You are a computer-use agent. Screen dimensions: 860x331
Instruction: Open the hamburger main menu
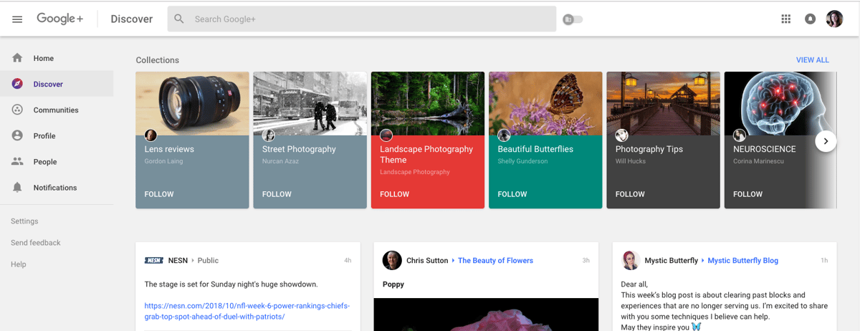(17, 19)
